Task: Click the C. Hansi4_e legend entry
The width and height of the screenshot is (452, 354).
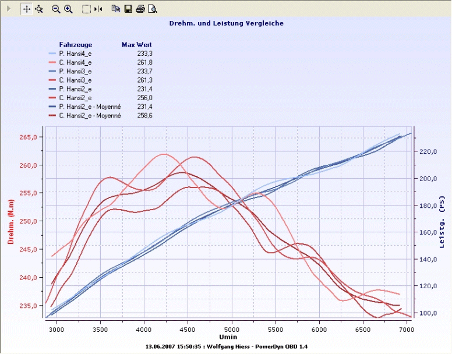Action: pyautogui.click(x=75, y=62)
